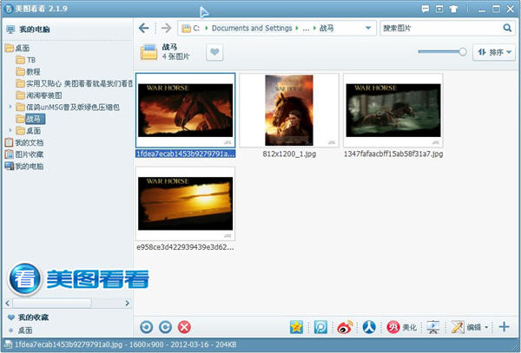Click Documents and Settings path segment
This screenshot has width=521, height=353.
[252, 29]
